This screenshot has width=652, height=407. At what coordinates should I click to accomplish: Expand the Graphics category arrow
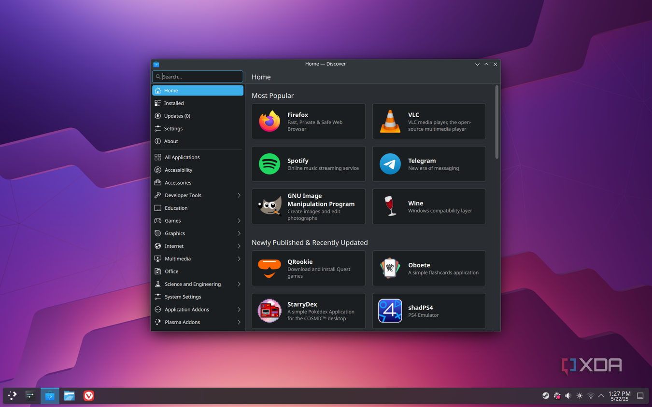[239, 233]
